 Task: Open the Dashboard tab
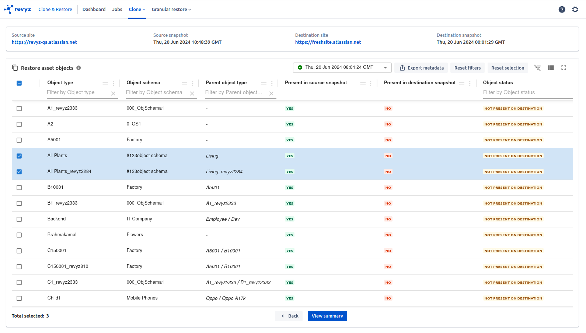94,10
